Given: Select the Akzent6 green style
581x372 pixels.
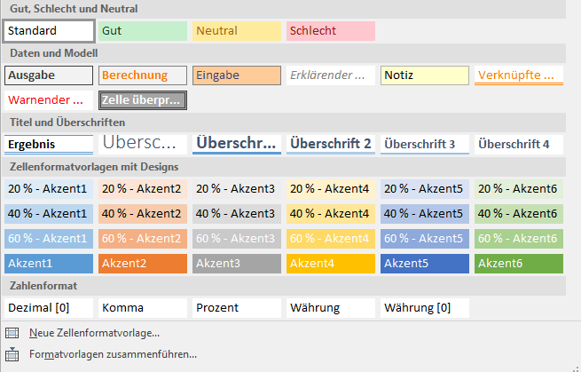Looking at the screenshot, I should pyautogui.click(x=519, y=264).
